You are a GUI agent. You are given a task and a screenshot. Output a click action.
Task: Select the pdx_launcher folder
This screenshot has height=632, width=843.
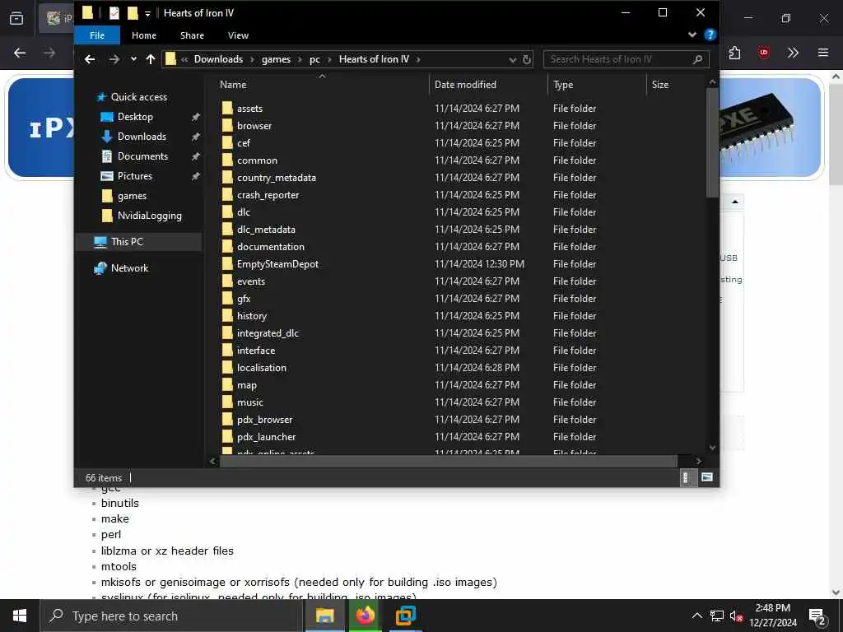pos(266,437)
